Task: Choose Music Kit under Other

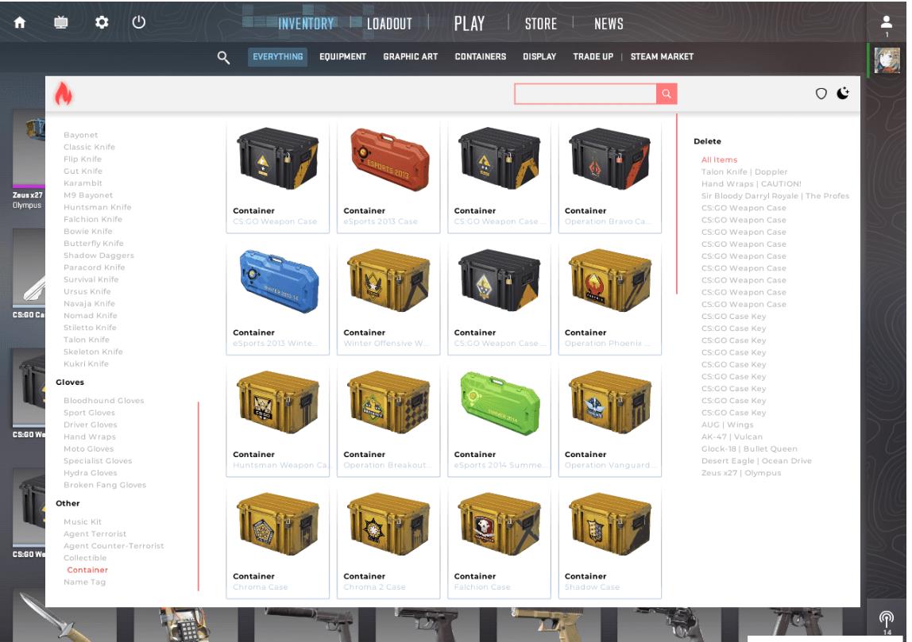Action: (x=83, y=521)
